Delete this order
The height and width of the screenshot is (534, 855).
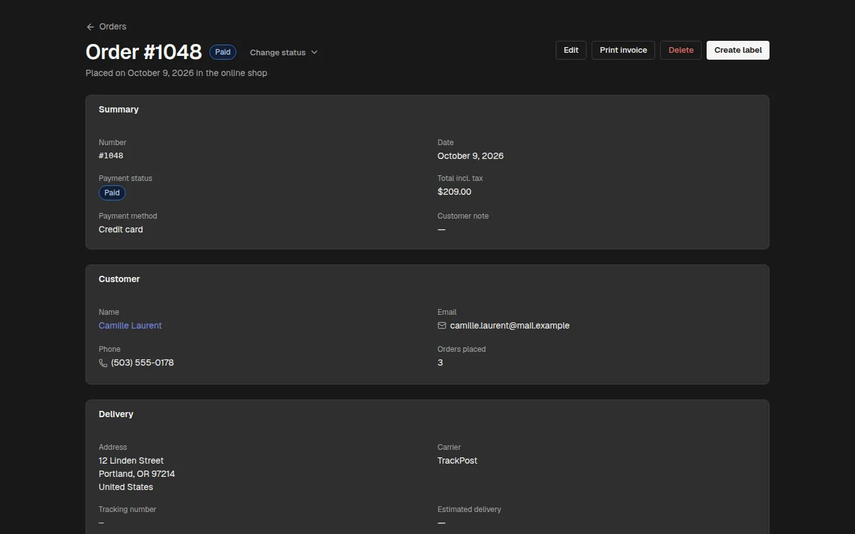tap(681, 50)
